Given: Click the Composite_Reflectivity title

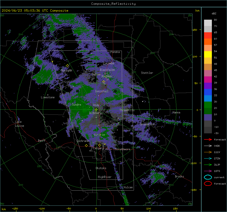Looking at the screenshot, I should click(x=113, y=4).
